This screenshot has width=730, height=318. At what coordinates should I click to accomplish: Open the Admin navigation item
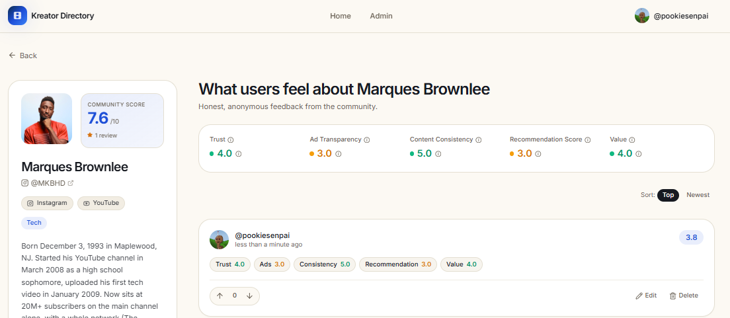pos(381,16)
